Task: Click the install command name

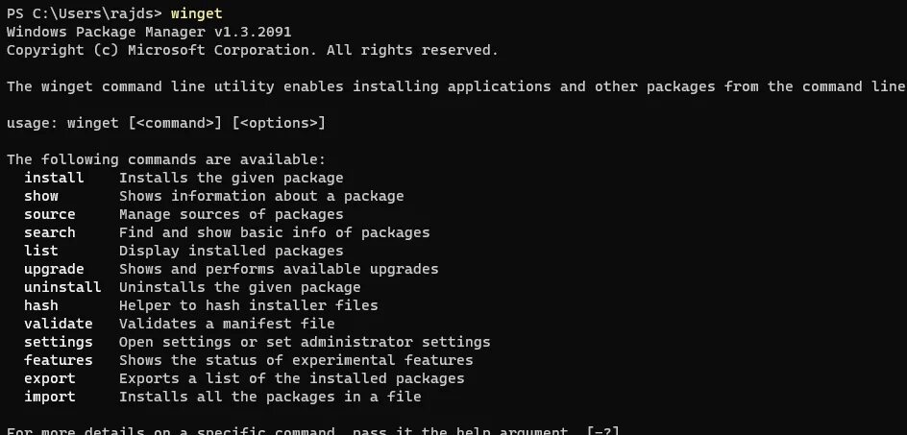Action: [x=54, y=178]
